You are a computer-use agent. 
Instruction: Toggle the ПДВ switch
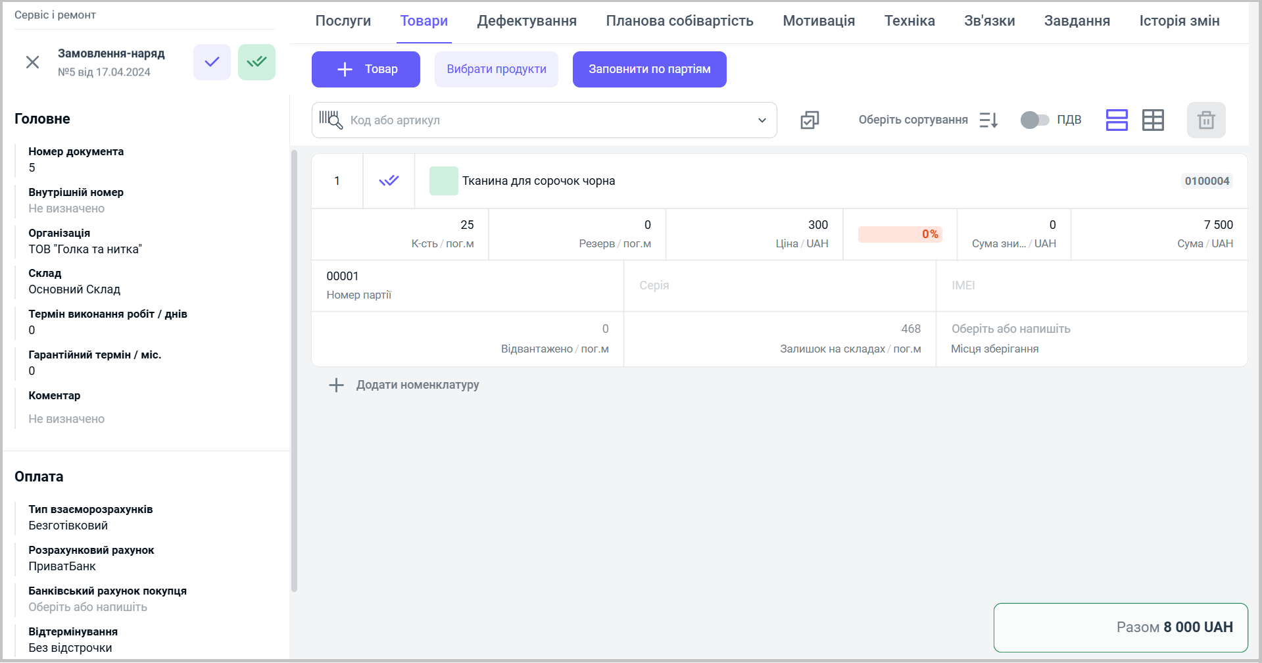click(1034, 120)
